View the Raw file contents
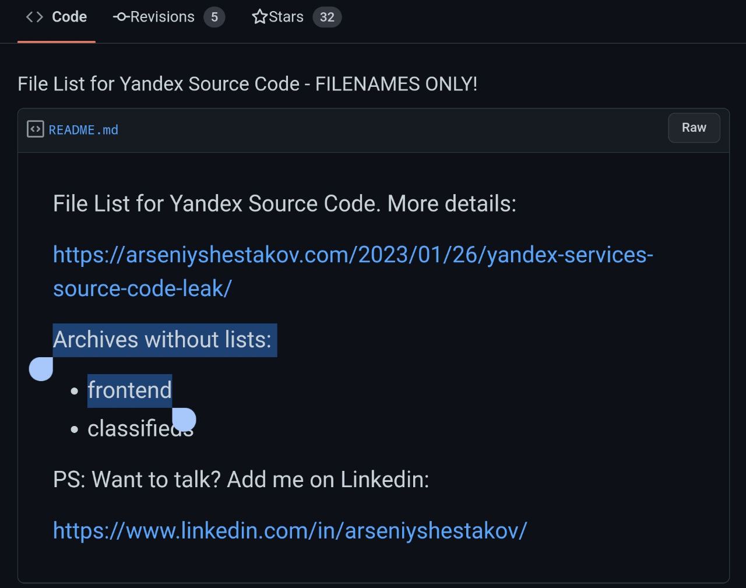The width and height of the screenshot is (746, 588). [x=694, y=128]
